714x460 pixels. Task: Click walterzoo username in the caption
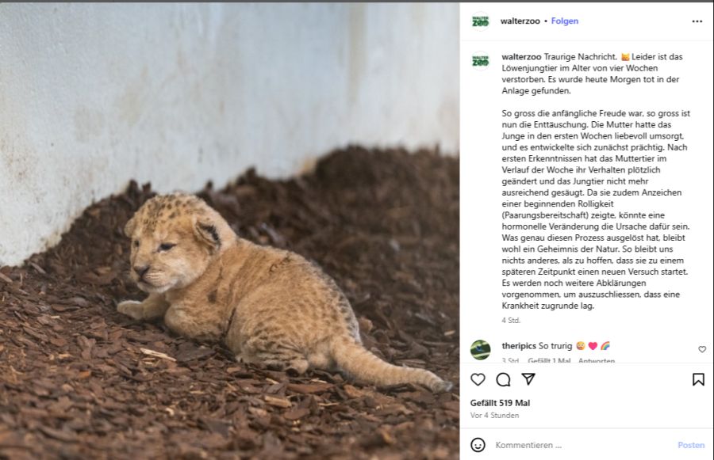coord(521,57)
